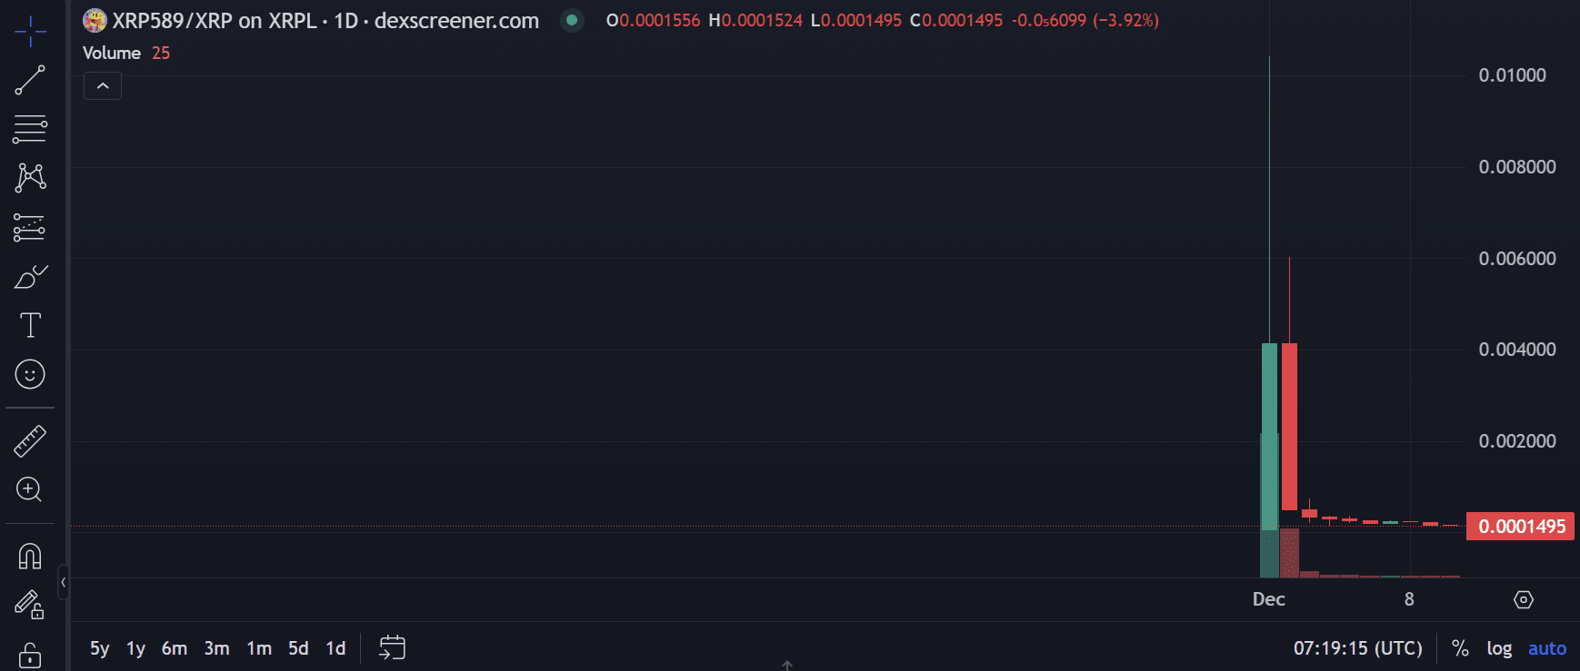1580x671 pixels.
Task: Toggle log scale on price axis
Action: 1498,648
